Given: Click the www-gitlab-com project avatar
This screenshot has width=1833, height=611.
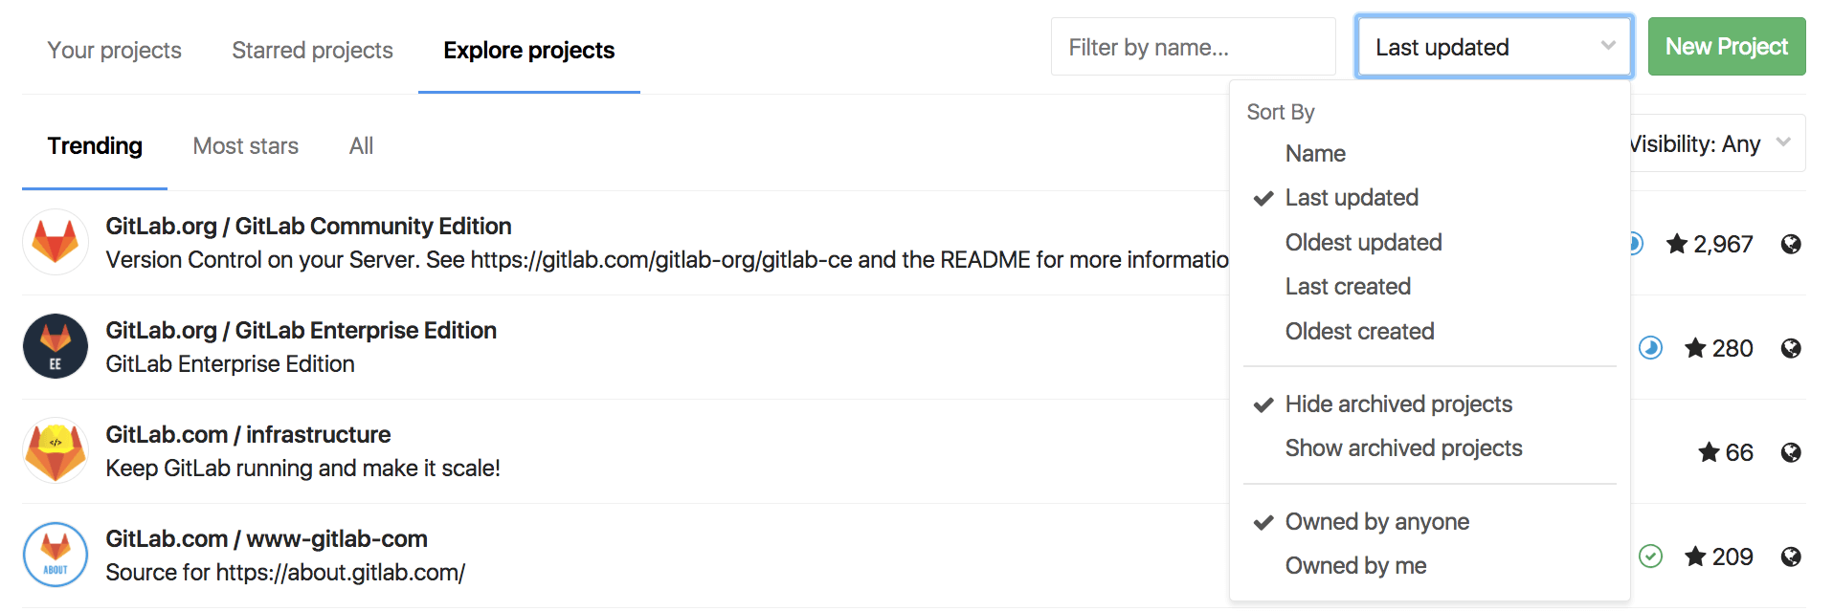Looking at the screenshot, I should click(56, 555).
